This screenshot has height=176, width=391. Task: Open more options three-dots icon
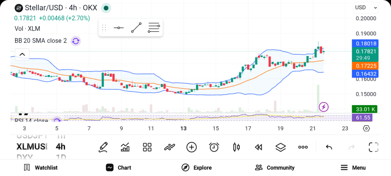303,147
